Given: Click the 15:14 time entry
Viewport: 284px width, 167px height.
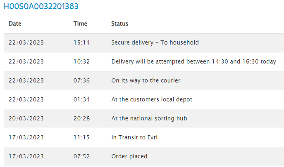Looking at the screenshot, I should [x=81, y=42].
